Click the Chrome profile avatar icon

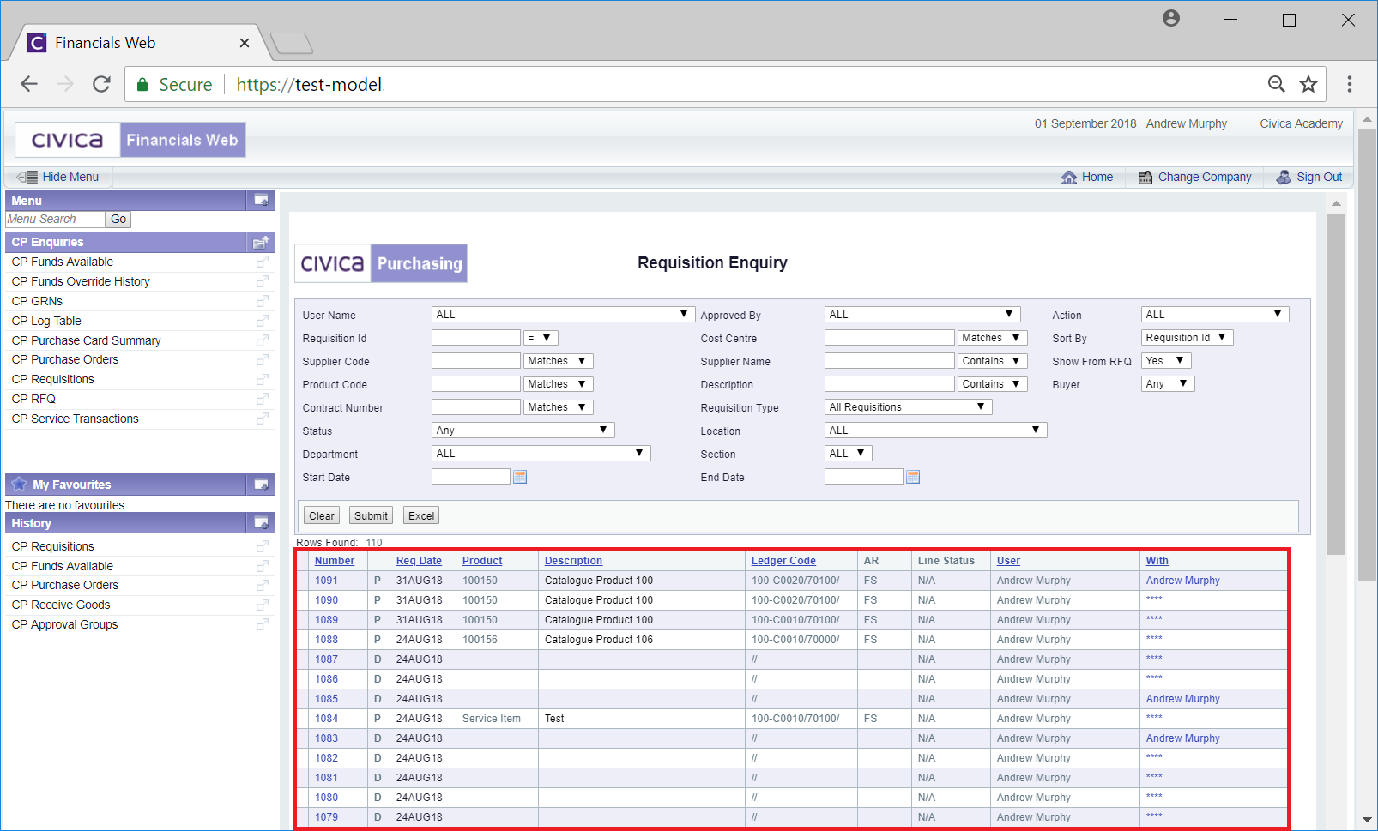[x=1171, y=18]
